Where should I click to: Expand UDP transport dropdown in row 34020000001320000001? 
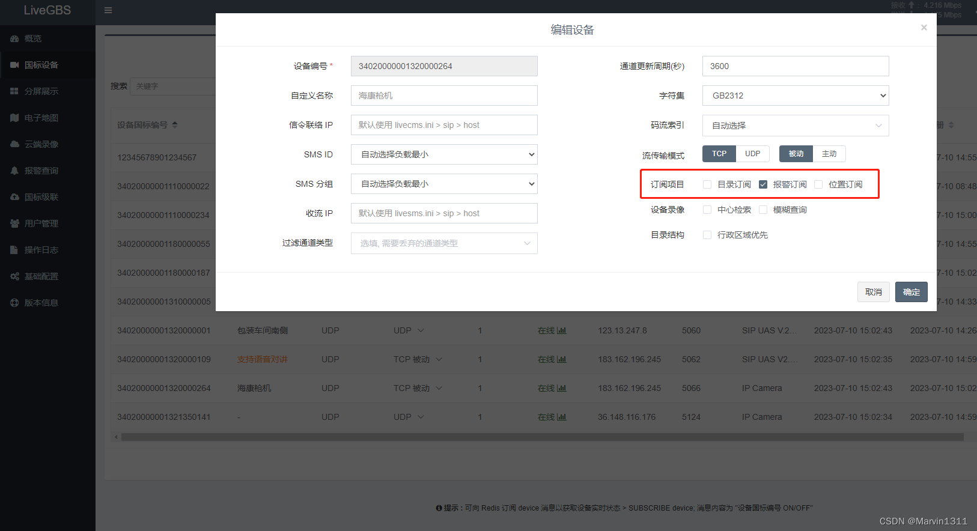coord(421,330)
